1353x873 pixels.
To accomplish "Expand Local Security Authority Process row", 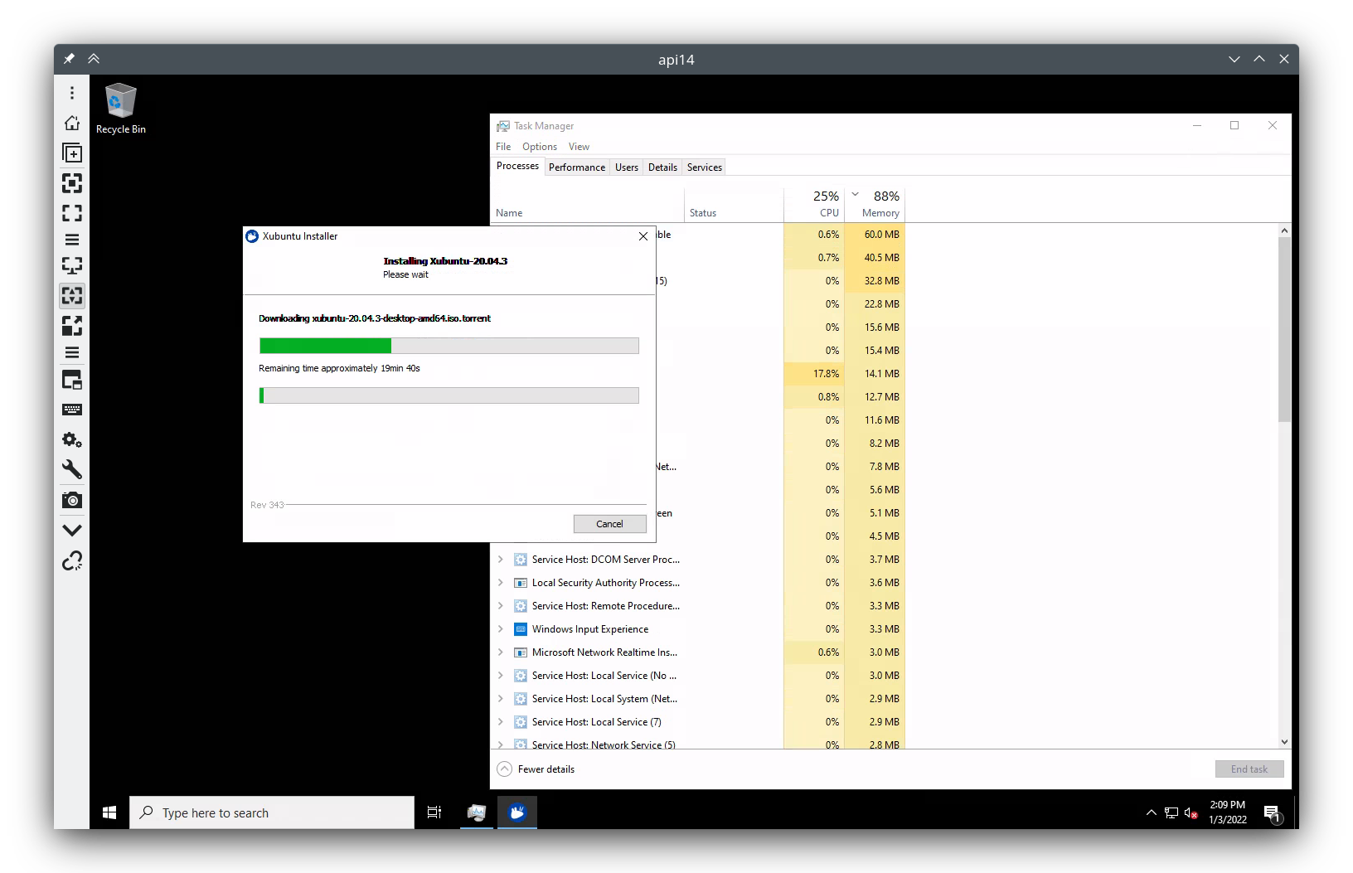I will tap(500, 583).
